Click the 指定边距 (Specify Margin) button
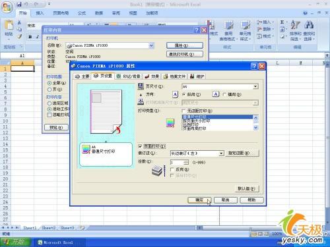Image resolution: width=330 pixels, height=247 pixels. (242, 153)
